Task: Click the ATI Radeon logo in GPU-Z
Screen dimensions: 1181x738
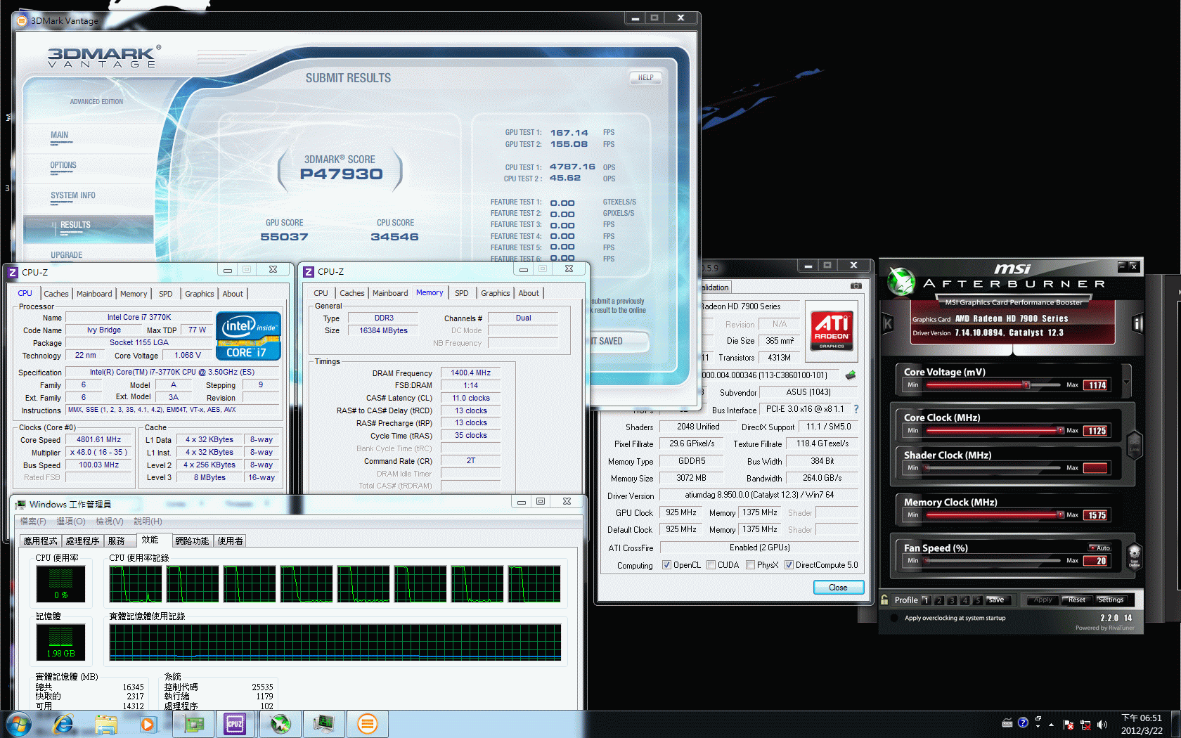Action: point(832,330)
